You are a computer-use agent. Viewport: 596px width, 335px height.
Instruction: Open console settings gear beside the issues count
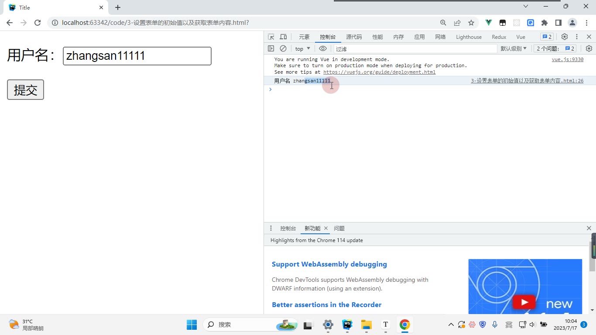[x=589, y=48]
